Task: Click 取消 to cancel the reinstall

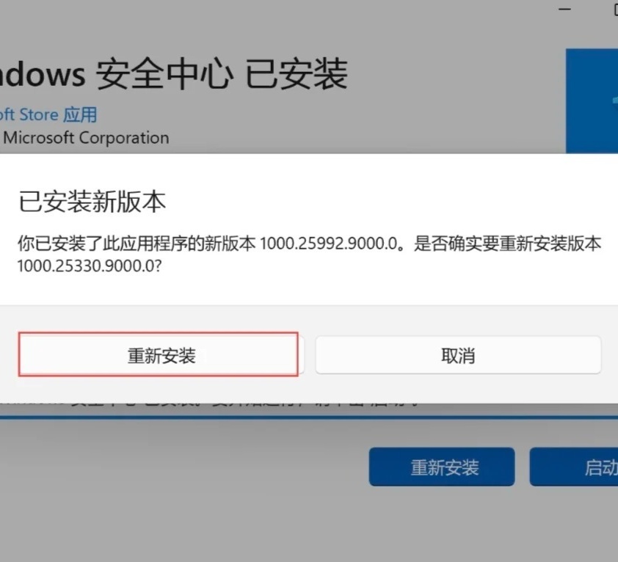Action: click(x=459, y=354)
